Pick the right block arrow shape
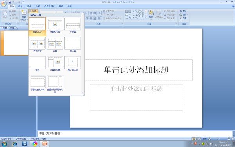This screenshot has height=147, width=235. point(139,15)
